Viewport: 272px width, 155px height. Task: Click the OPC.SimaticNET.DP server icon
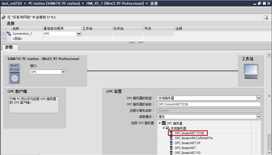(x=171, y=143)
